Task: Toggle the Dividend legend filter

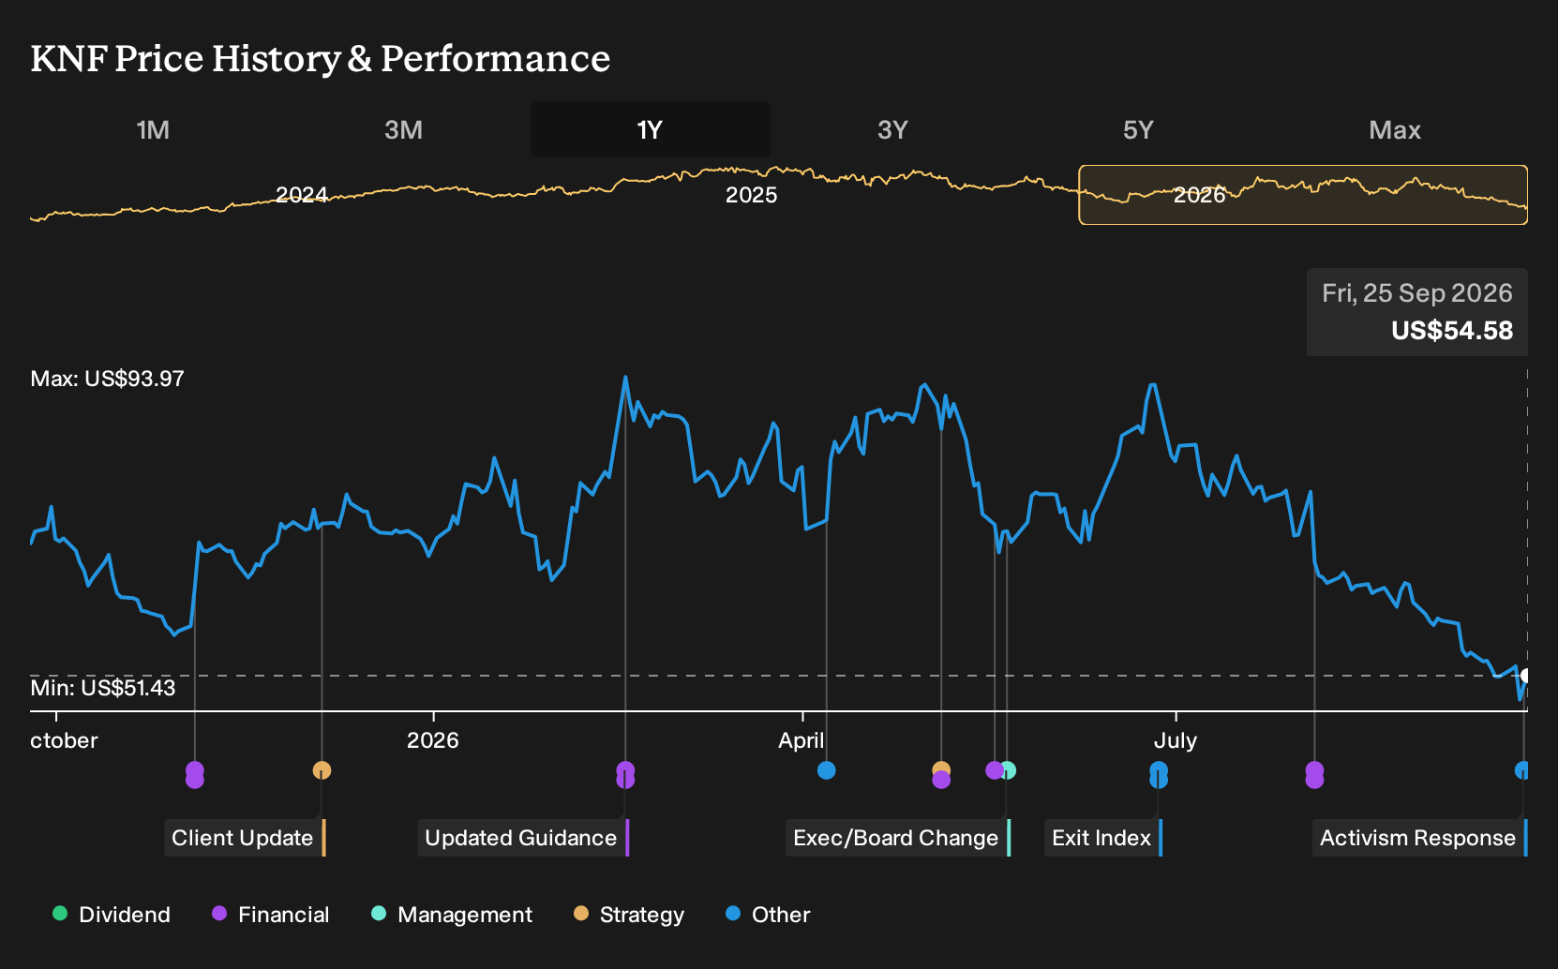Action: pyautogui.click(x=112, y=915)
